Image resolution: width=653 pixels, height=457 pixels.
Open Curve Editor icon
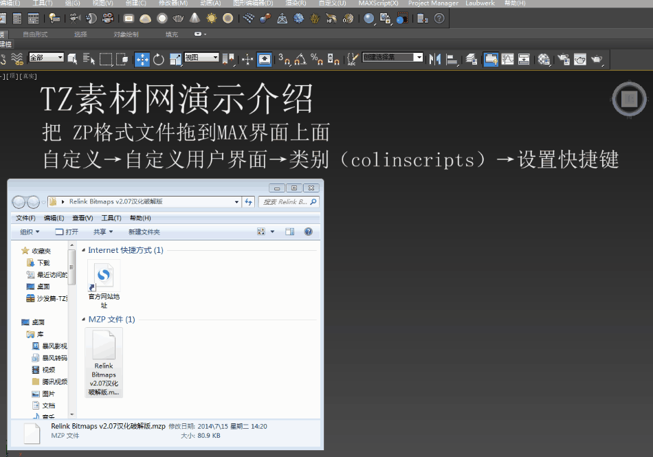507,60
